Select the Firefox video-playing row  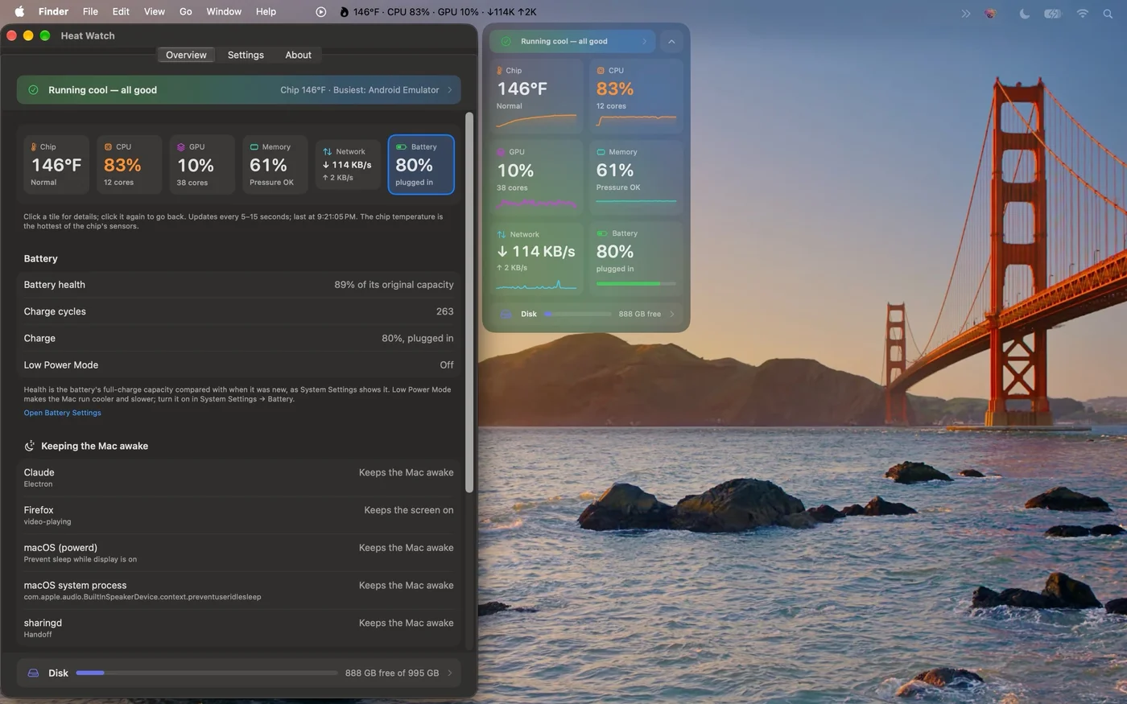coord(238,515)
